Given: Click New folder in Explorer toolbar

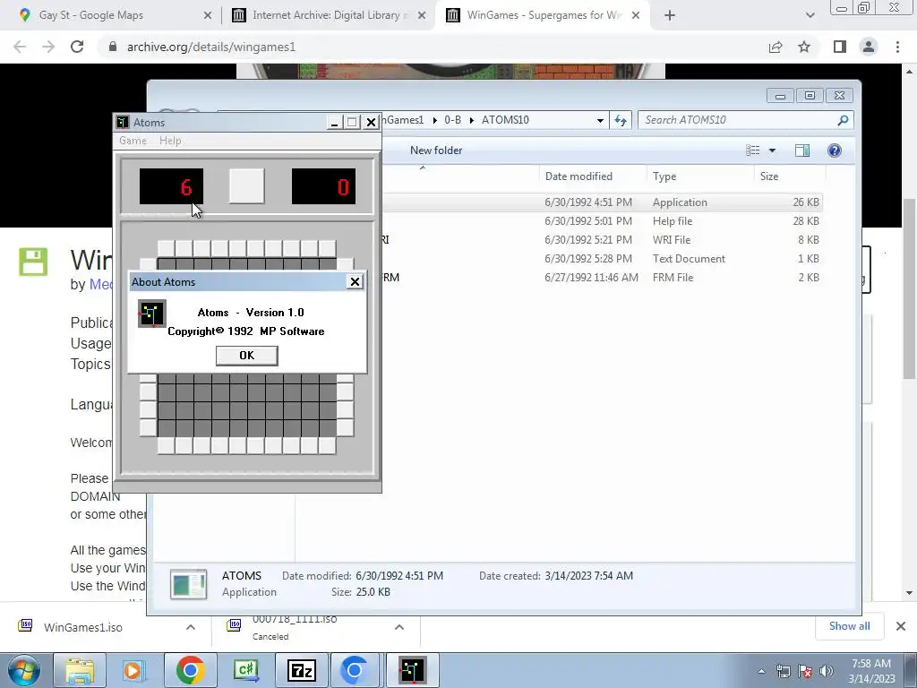Looking at the screenshot, I should point(436,150).
